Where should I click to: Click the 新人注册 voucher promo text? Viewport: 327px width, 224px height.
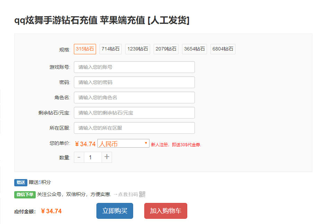(176, 145)
